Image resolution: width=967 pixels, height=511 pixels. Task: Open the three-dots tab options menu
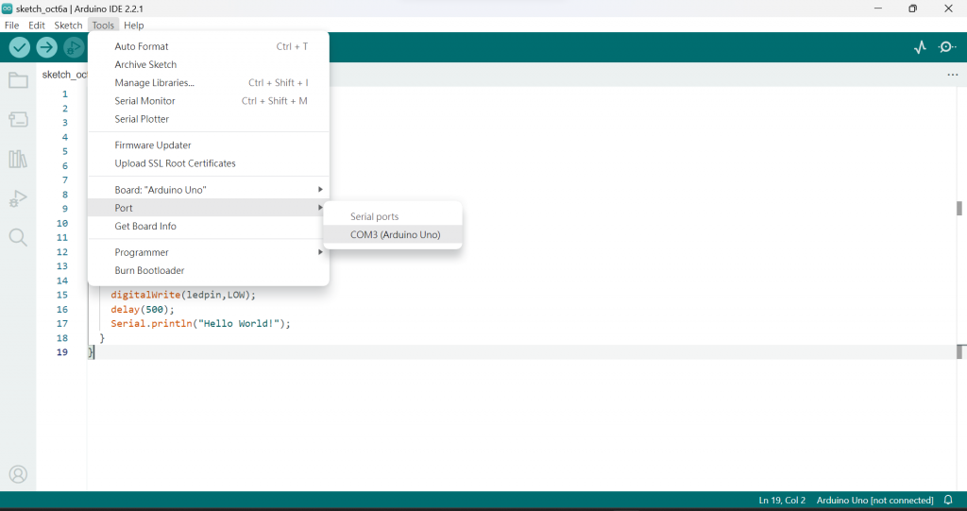point(953,75)
